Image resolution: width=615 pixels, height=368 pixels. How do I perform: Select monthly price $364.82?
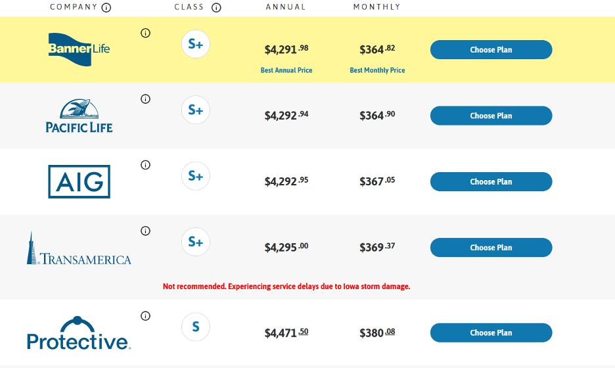pos(377,49)
